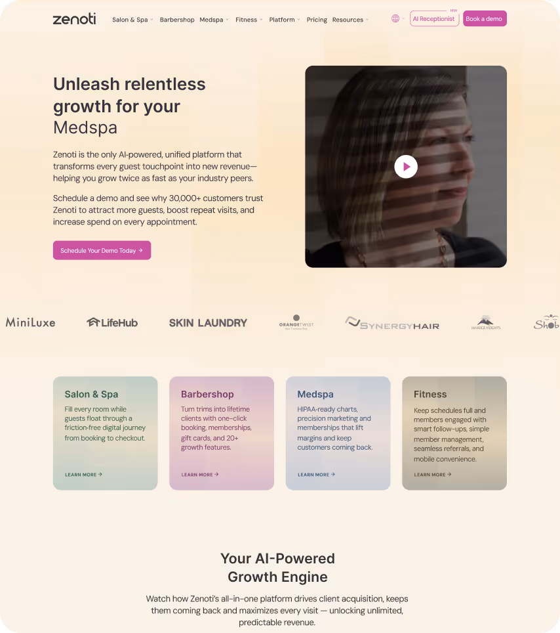Open the Barbershop nav item

tap(177, 20)
